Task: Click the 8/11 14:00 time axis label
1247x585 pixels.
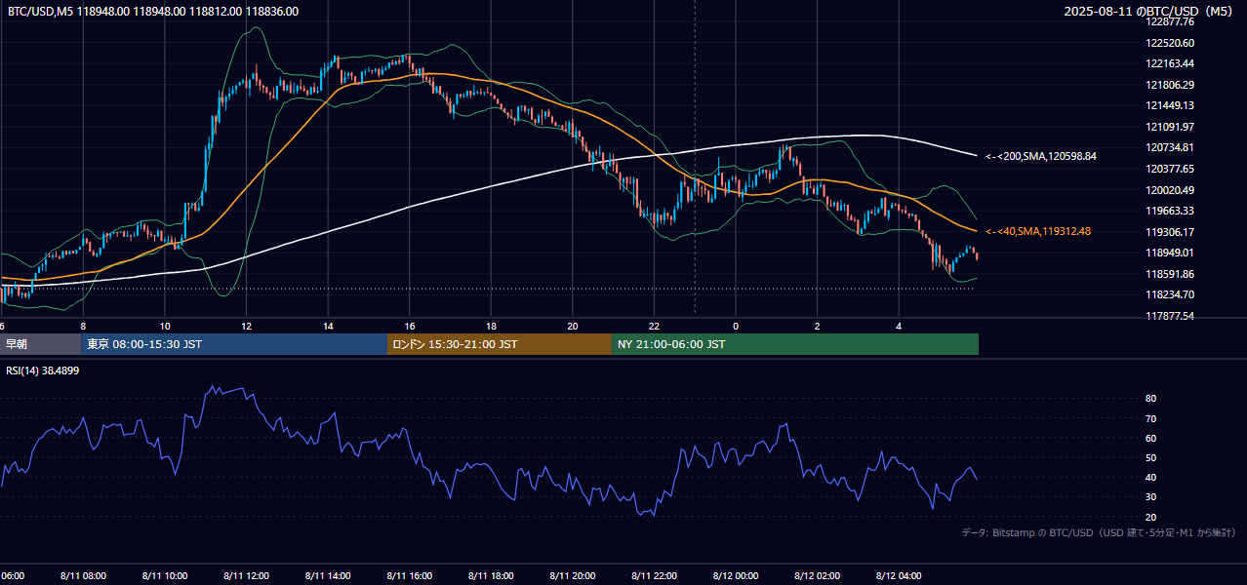Action: pyautogui.click(x=329, y=576)
